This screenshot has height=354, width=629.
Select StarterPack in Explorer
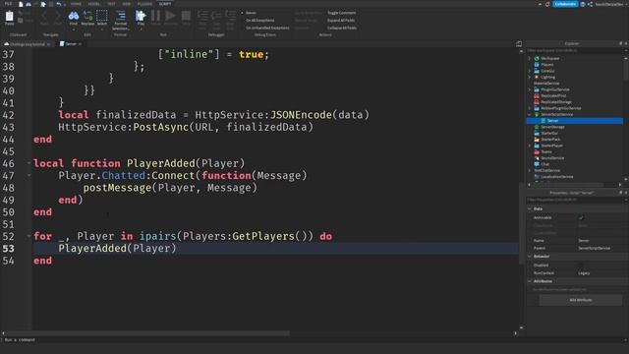coord(550,140)
